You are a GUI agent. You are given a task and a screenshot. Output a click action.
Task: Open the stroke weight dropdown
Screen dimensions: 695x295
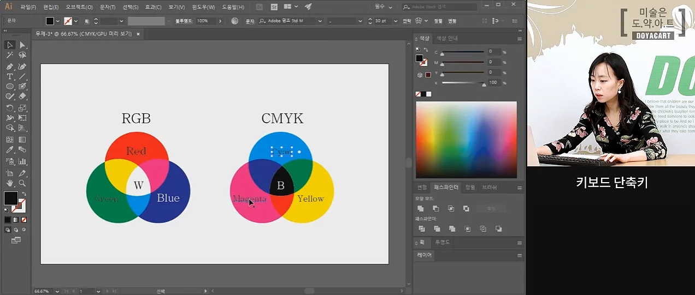[x=122, y=21]
